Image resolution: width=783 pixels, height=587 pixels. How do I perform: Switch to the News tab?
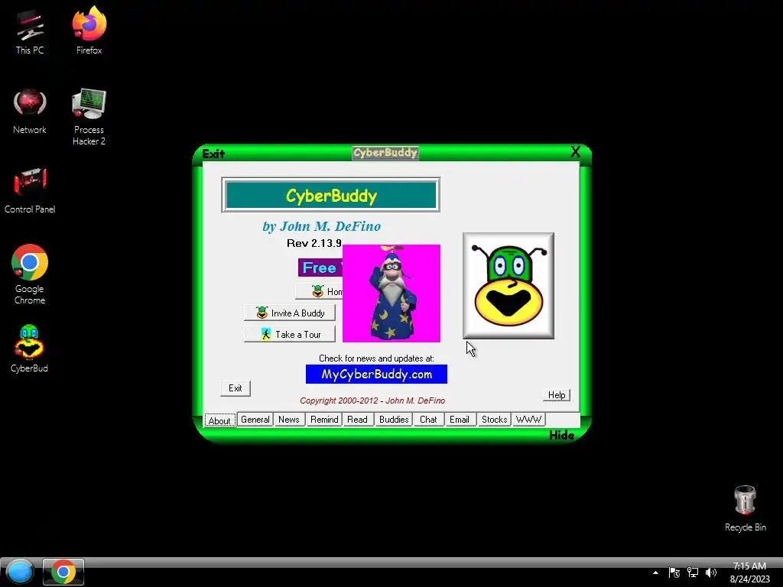click(x=288, y=420)
